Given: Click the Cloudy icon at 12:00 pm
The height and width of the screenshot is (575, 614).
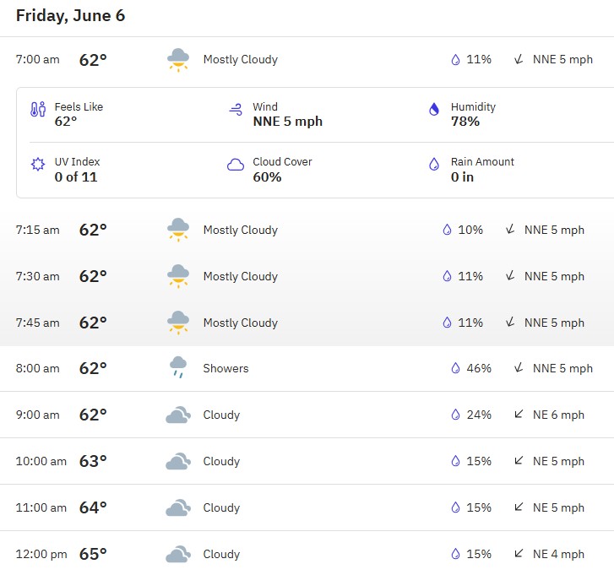Looking at the screenshot, I should [178, 554].
